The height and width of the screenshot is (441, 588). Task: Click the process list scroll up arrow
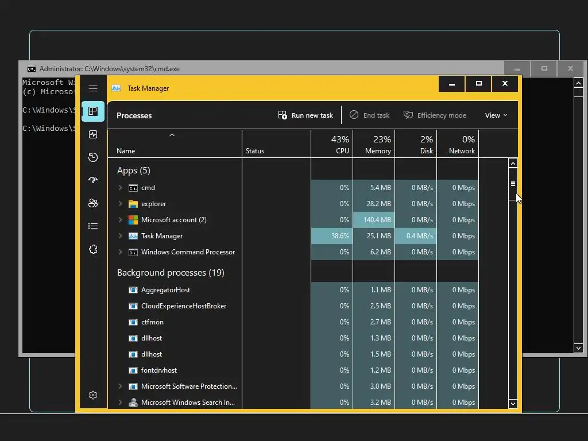tap(513, 164)
